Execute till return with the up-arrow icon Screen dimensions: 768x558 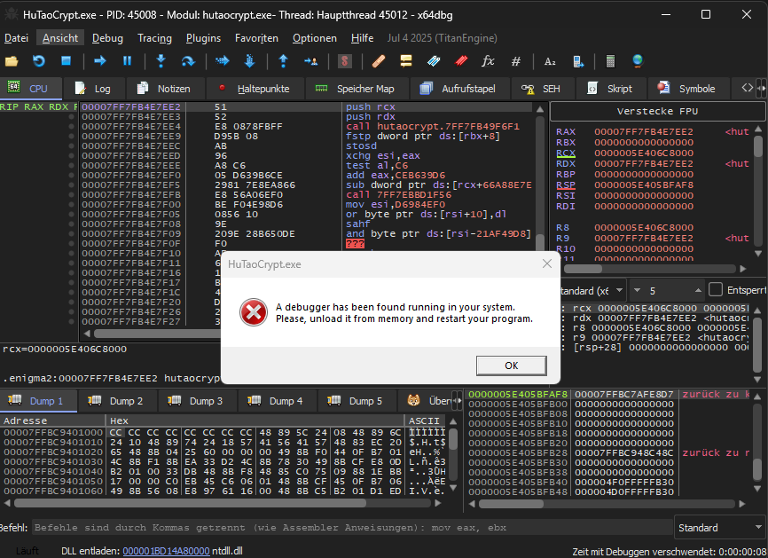coord(283,61)
